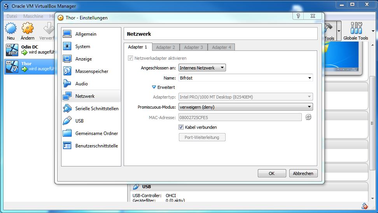
Task: Switch to the Adapter 3 tab
Action: click(x=194, y=47)
